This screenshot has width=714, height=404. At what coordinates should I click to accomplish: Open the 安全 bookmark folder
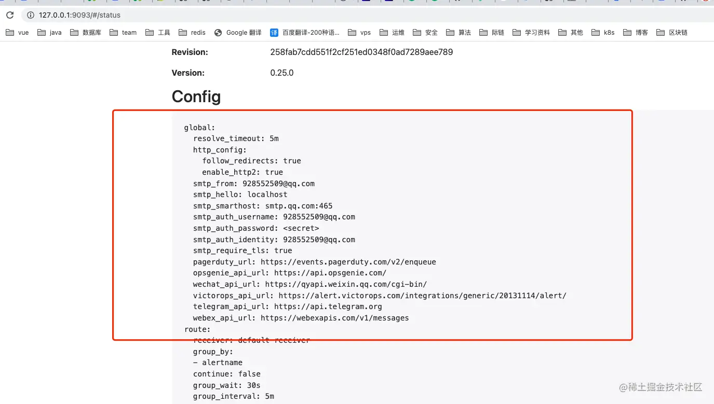425,32
